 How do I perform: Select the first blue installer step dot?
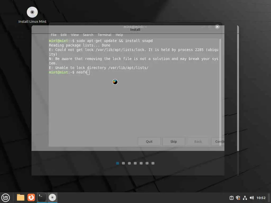pyautogui.click(x=118, y=163)
